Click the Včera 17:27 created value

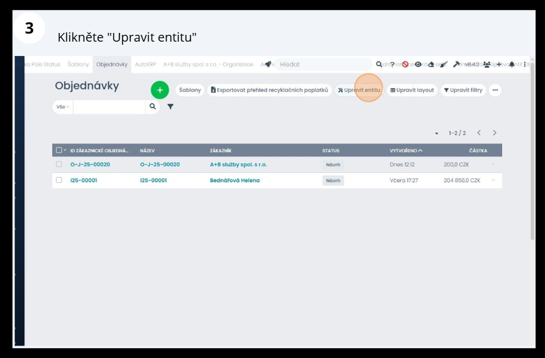404,180
